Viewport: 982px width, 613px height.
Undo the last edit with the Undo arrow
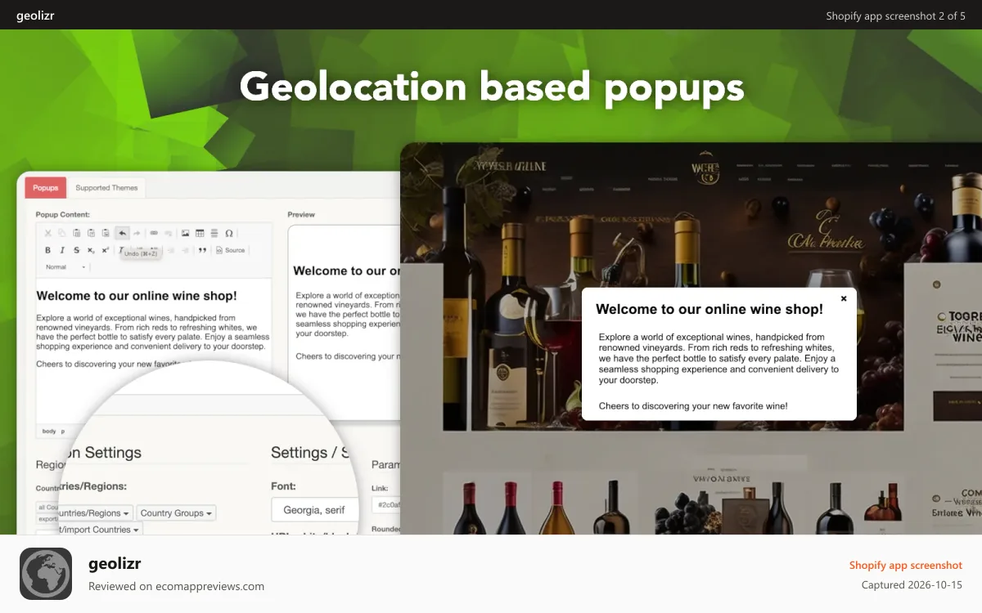click(x=123, y=234)
